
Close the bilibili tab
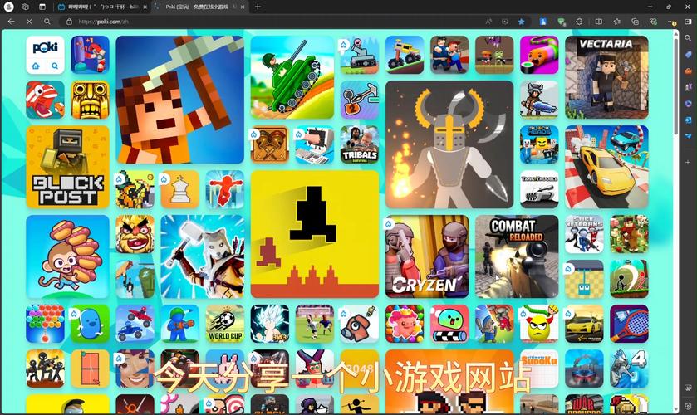(x=145, y=7)
